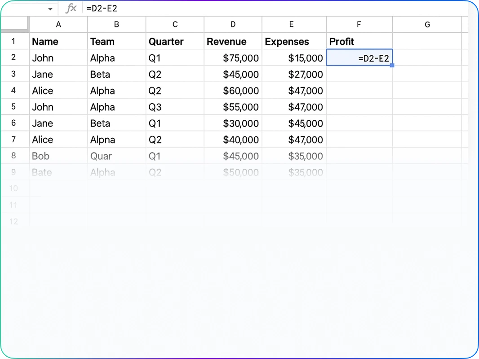
Task: Select the Profit header cell
Action: coord(359,41)
